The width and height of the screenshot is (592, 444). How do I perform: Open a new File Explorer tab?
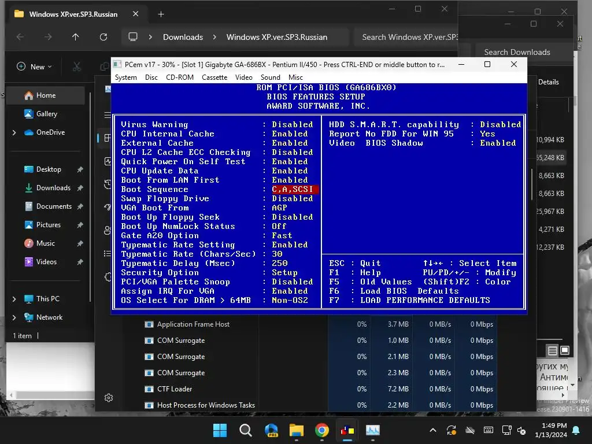(x=161, y=14)
